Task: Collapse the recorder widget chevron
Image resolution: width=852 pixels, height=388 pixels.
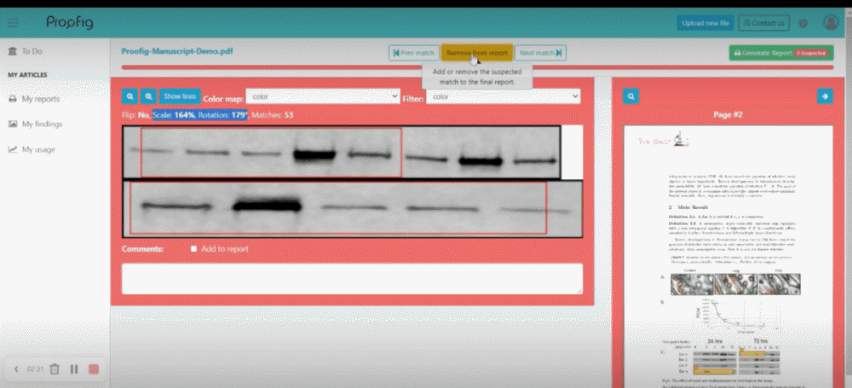Action: click(x=16, y=369)
